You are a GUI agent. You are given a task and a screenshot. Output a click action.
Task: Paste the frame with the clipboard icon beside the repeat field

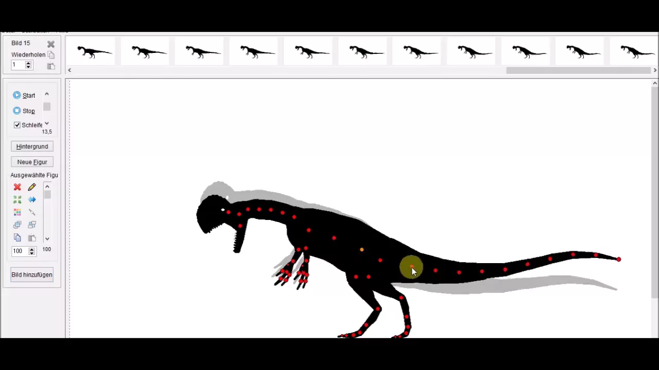(51, 66)
